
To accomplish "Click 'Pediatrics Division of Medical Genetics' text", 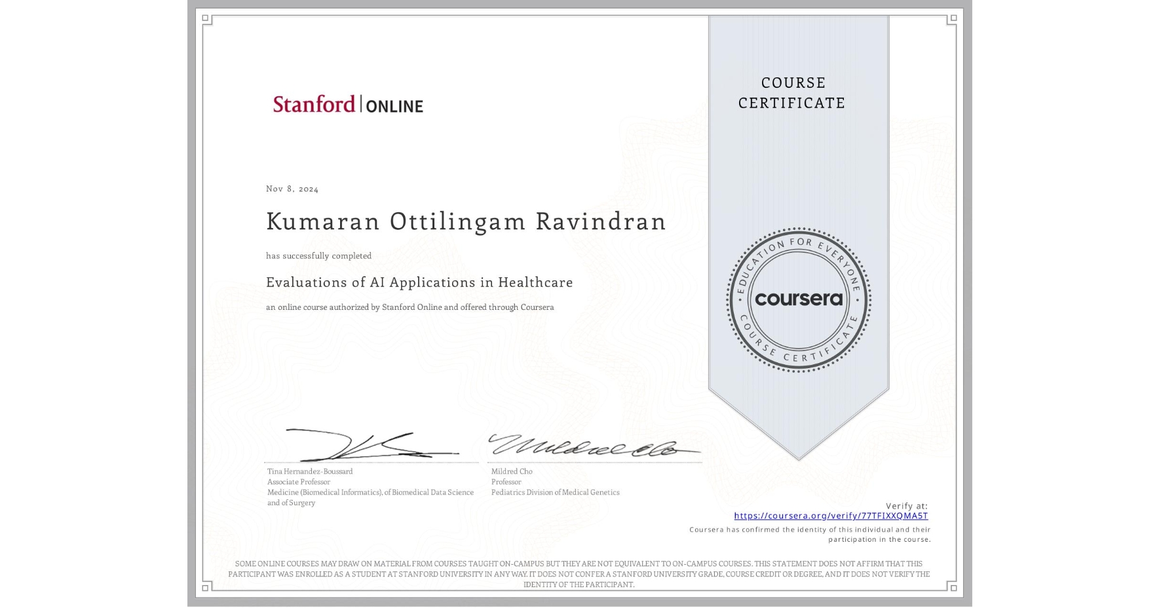I will tap(556, 492).
